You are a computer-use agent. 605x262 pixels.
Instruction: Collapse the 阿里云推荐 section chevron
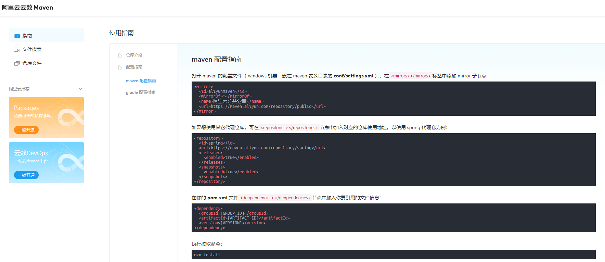click(80, 89)
